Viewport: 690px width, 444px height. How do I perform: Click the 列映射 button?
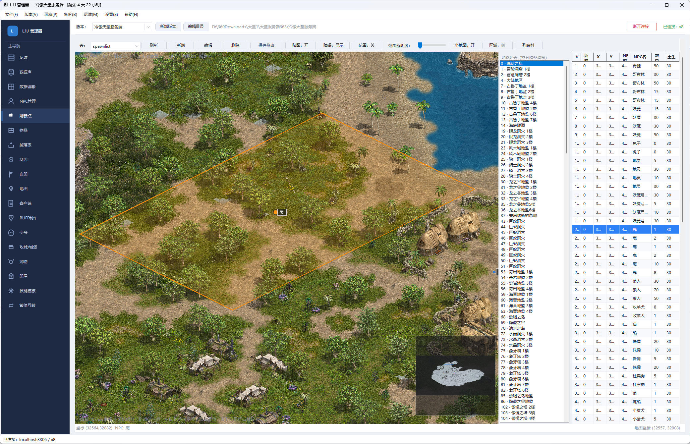(528, 45)
